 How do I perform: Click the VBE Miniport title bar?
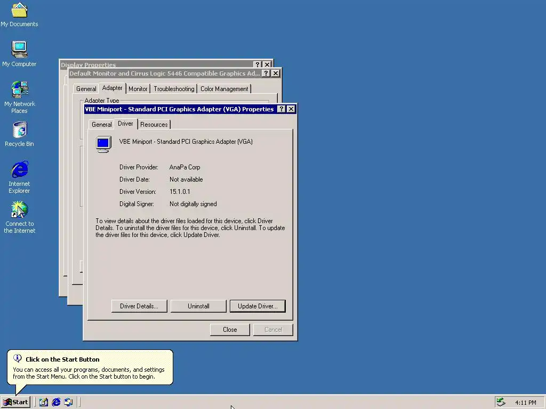[180, 109]
